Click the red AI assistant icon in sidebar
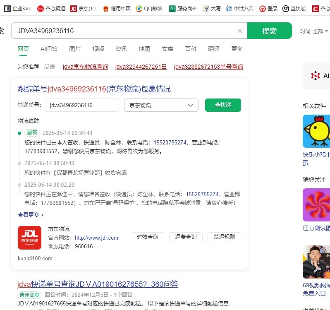This screenshot has height=310, width=330. pyautogui.click(x=315, y=76)
